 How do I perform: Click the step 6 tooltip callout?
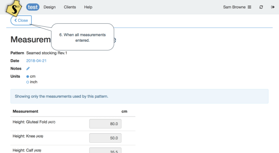(83, 37)
